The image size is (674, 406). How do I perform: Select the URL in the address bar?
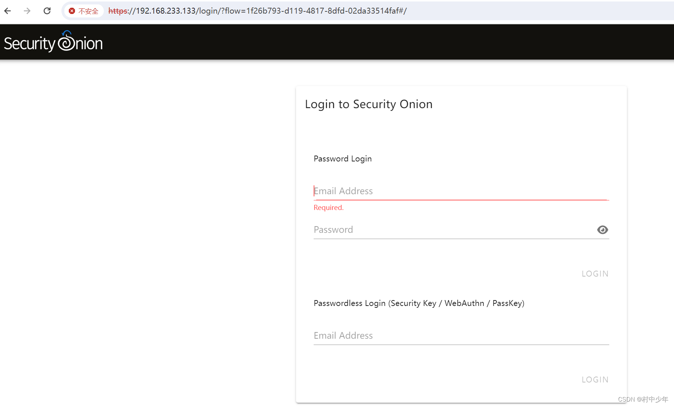pyautogui.click(x=257, y=11)
